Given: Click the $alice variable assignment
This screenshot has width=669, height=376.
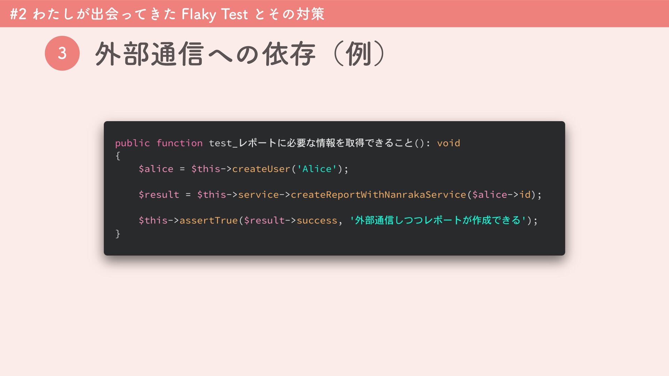Looking at the screenshot, I should 156,169.
